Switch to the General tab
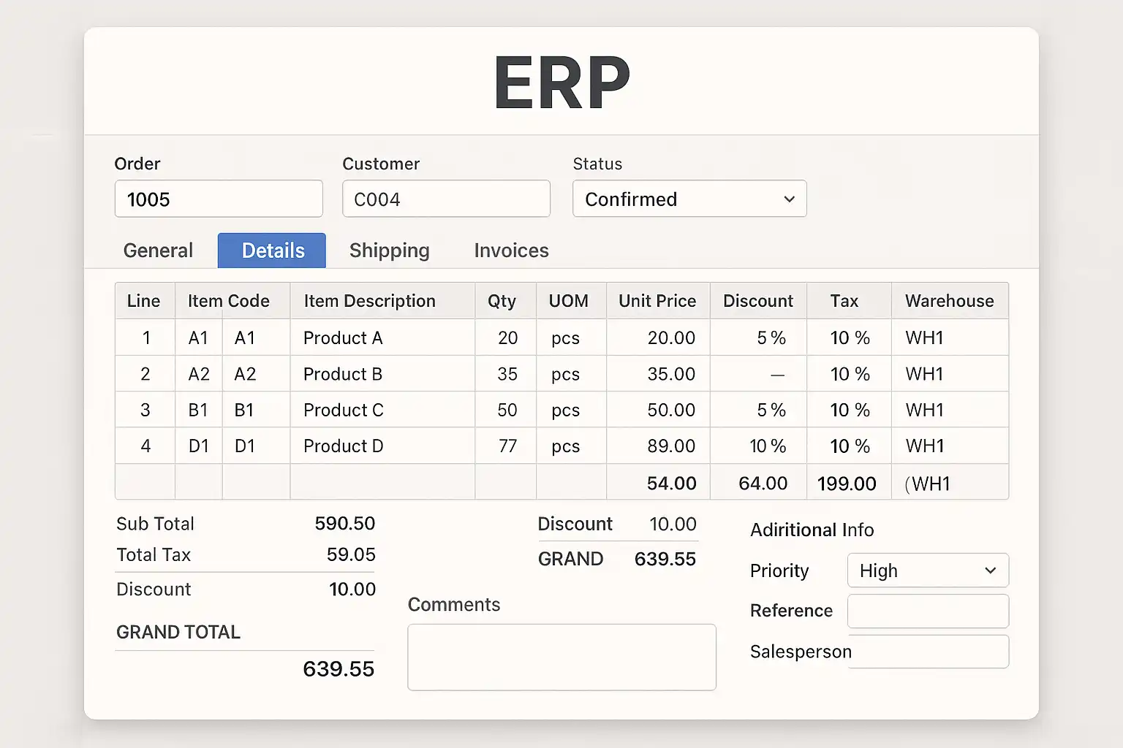Screen dimensions: 1123x748 [x=158, y=251]
